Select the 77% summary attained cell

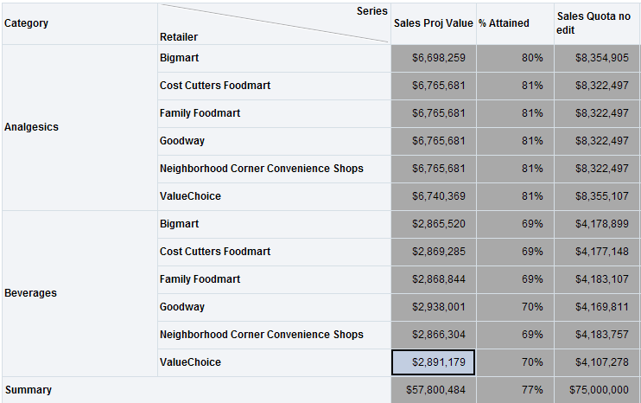(x=515, y=390)
